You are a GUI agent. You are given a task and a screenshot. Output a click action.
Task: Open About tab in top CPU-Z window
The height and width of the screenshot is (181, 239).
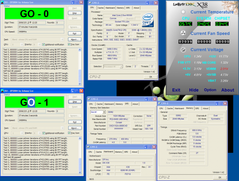click(136, 8)
